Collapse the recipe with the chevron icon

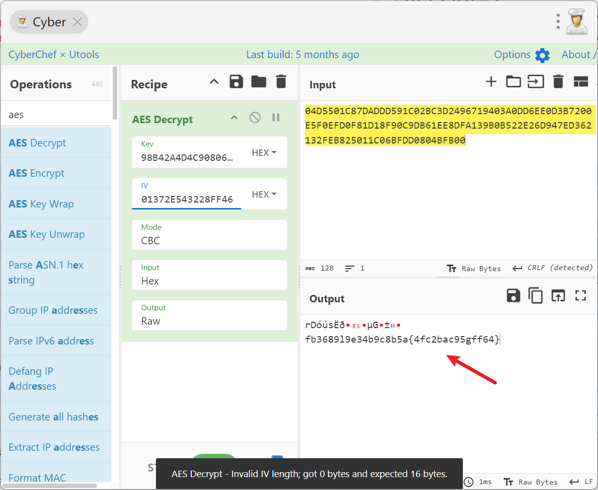point(214,82)
